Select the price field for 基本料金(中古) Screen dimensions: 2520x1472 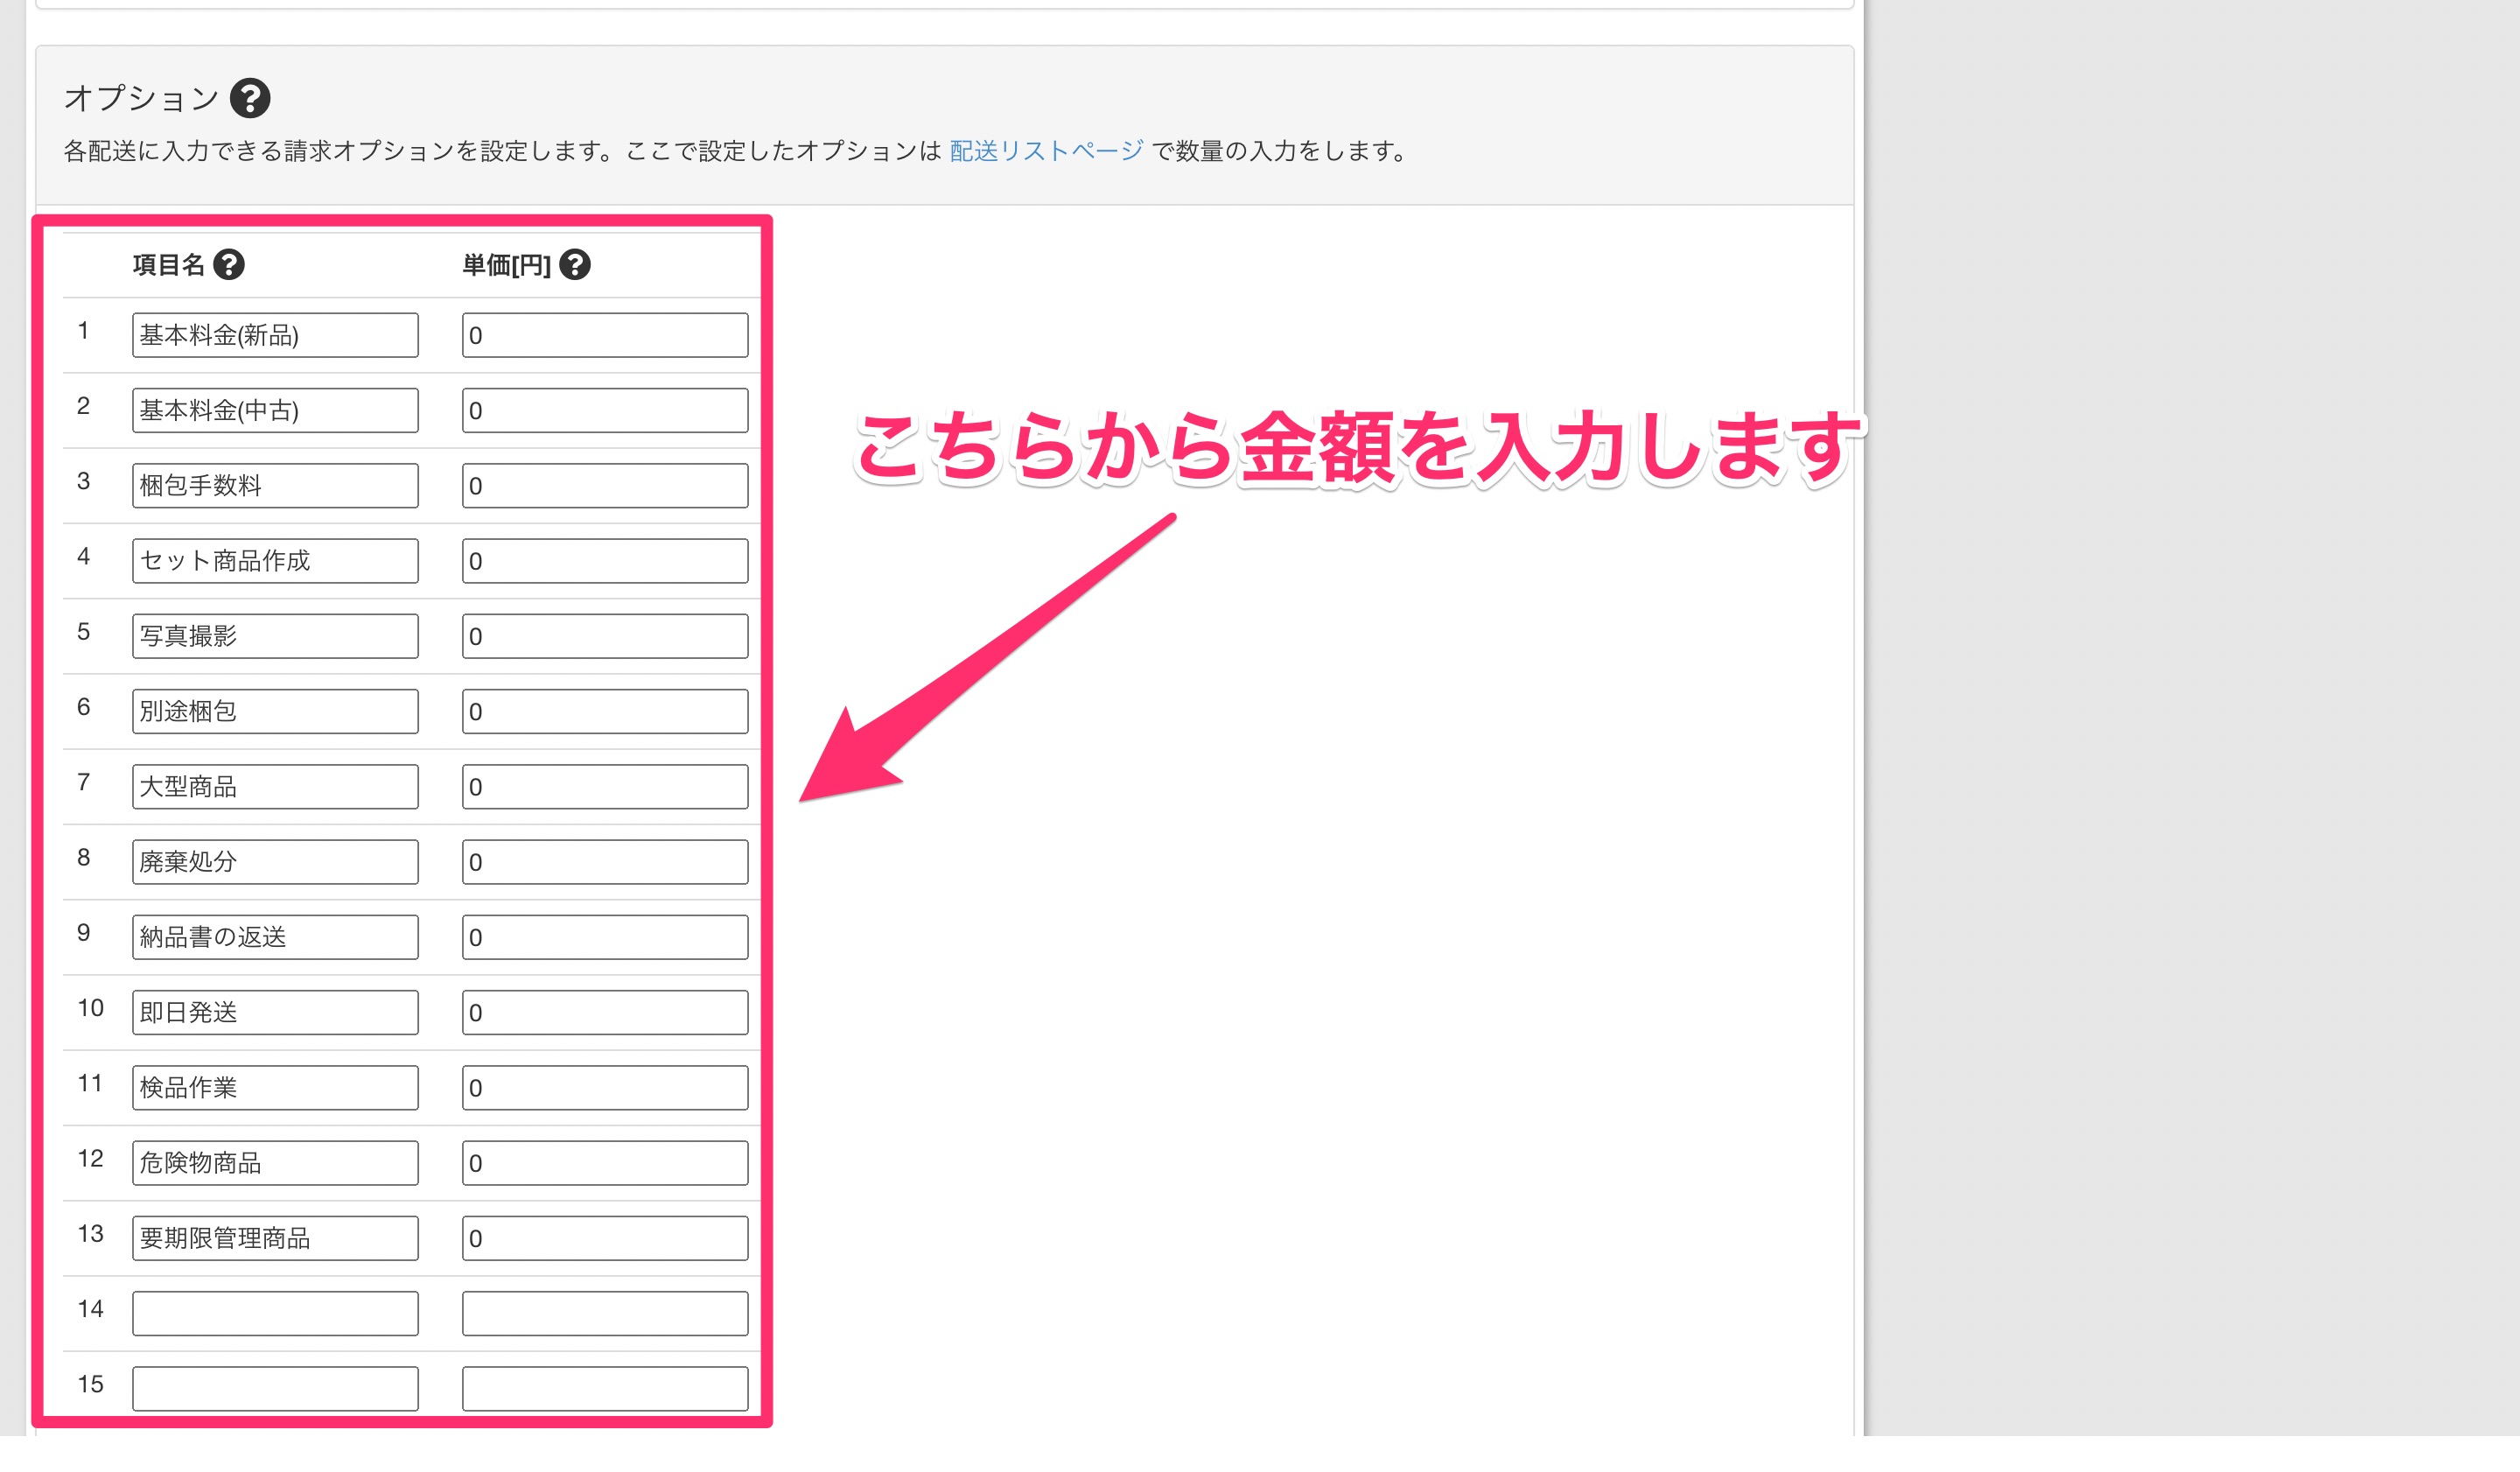click(x=605, y=410)
